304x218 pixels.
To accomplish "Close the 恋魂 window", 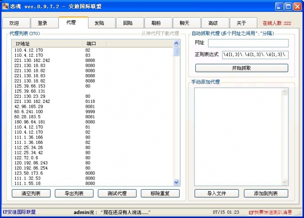I will click(x=297, y=7).
